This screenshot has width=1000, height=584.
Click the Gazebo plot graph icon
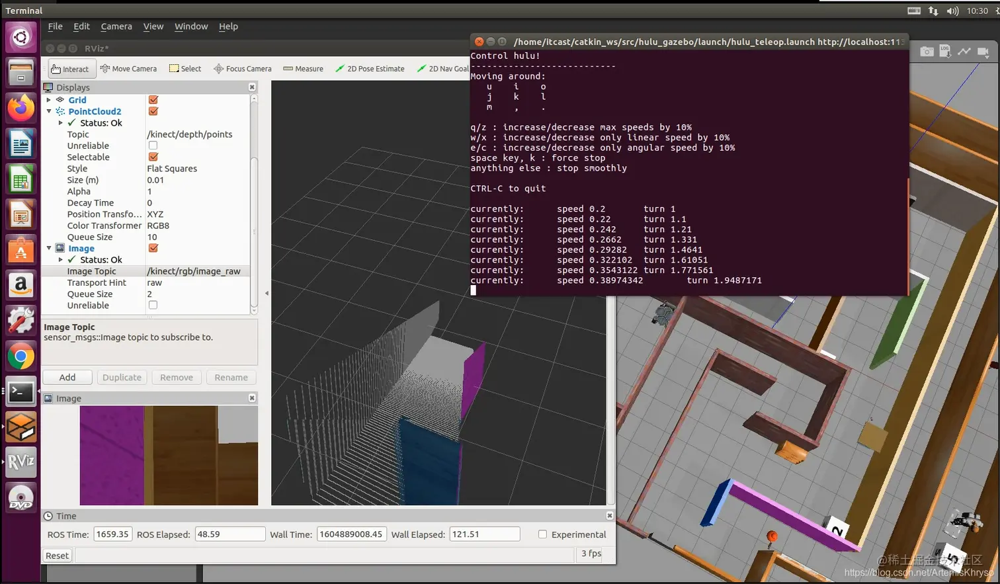(964, 52)
